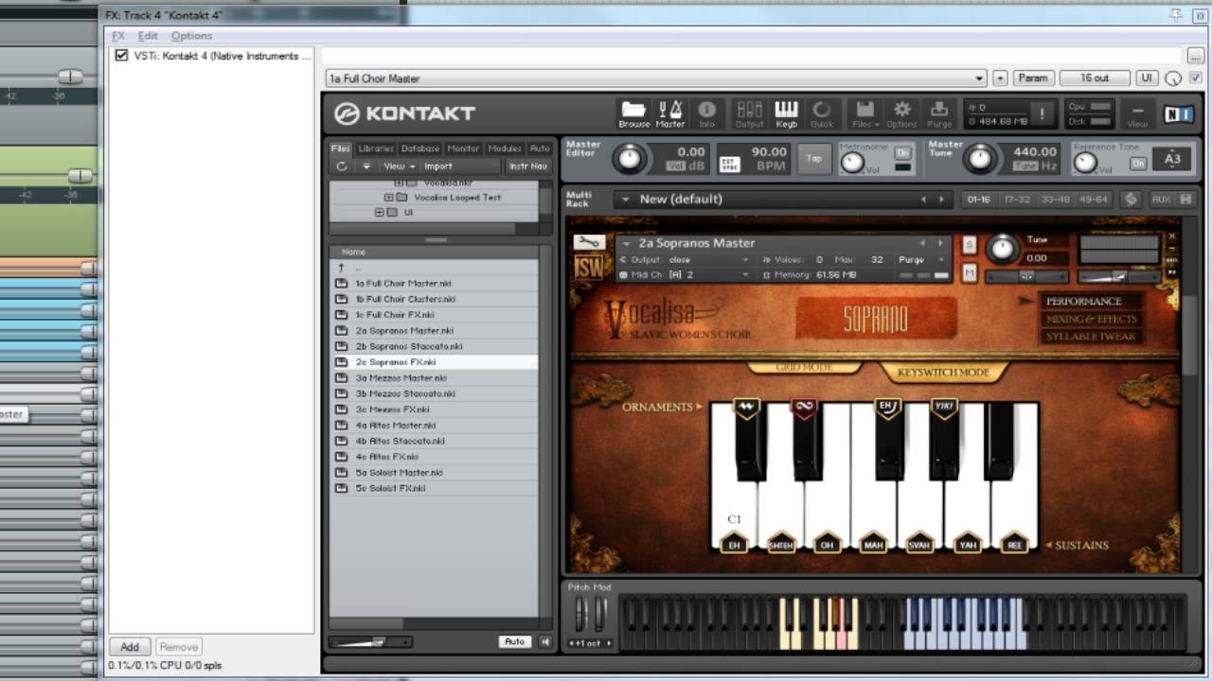
Task: Expand the Vocalisa Looped Test folder
Action: click(x=388, y=198)
